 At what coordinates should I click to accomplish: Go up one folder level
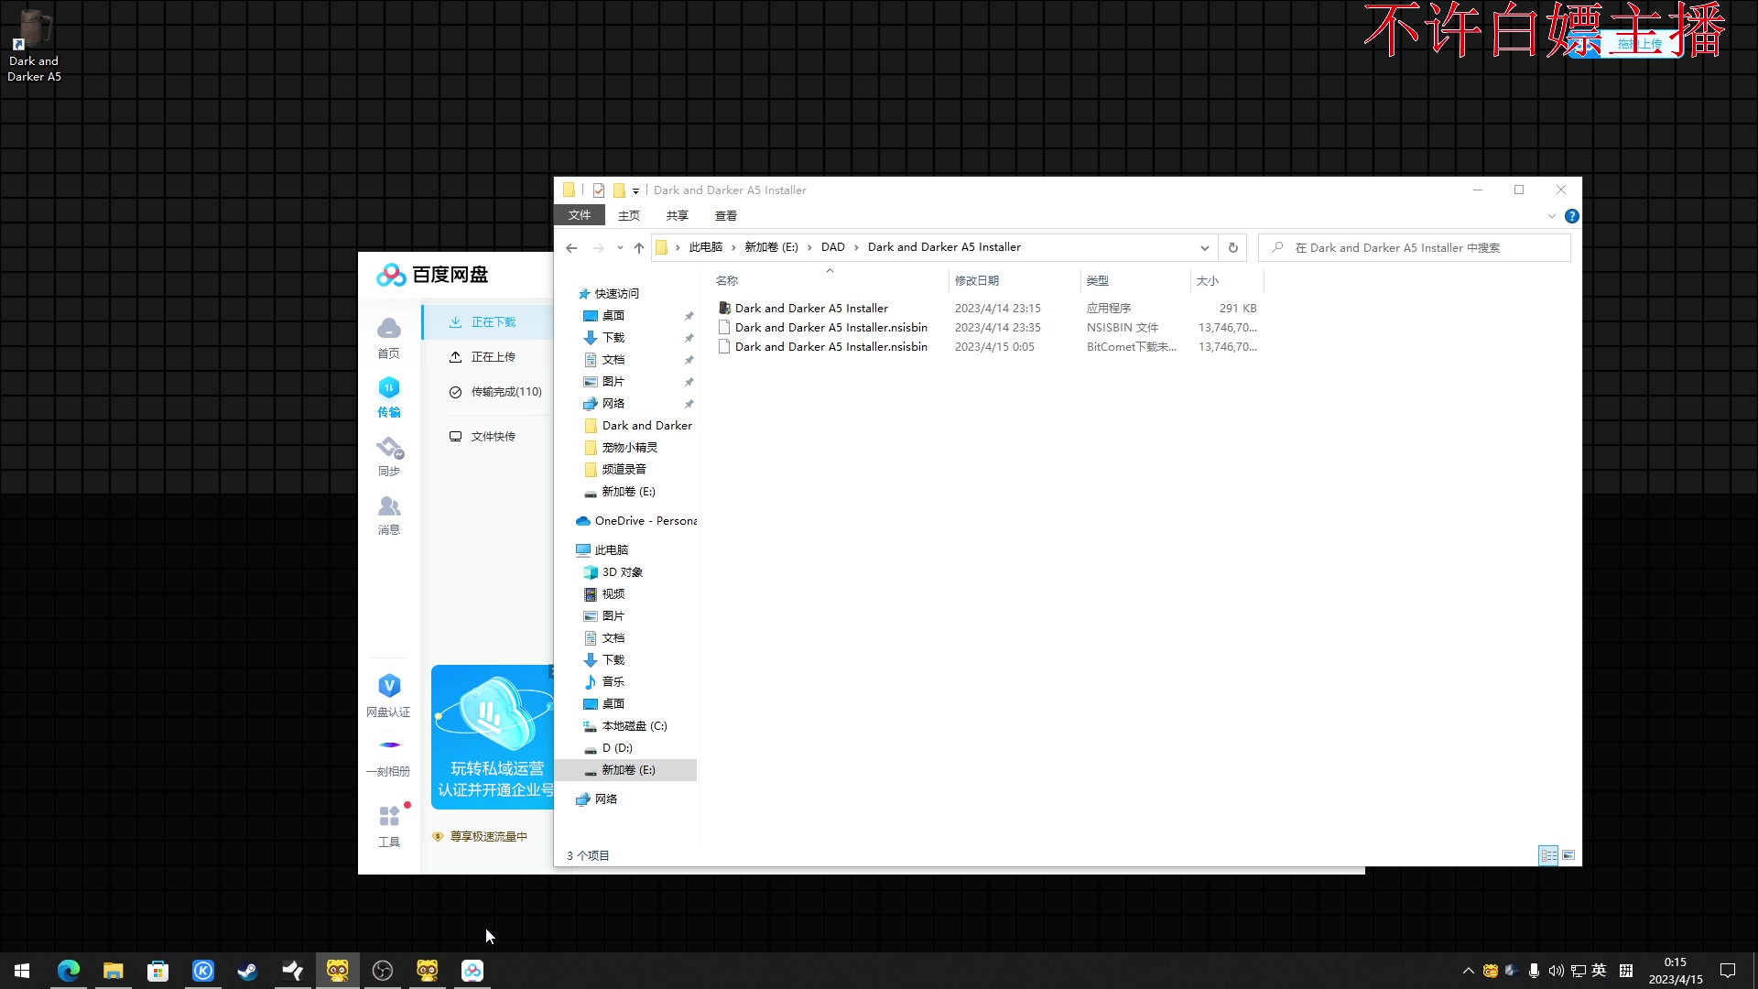coord(639,248)
